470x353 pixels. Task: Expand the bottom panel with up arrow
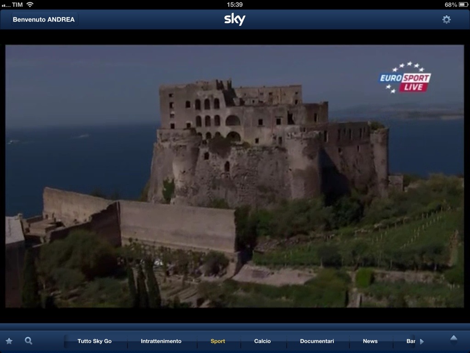click(453, 339)
